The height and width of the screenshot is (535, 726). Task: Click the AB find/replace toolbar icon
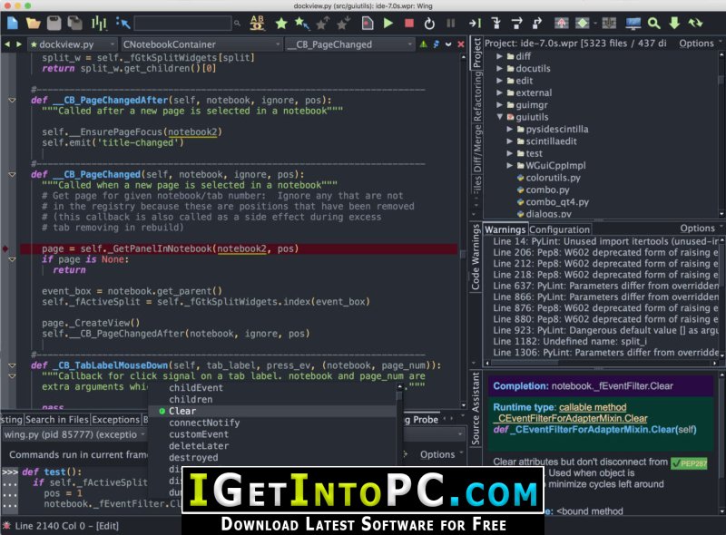[x=257, y=23]
